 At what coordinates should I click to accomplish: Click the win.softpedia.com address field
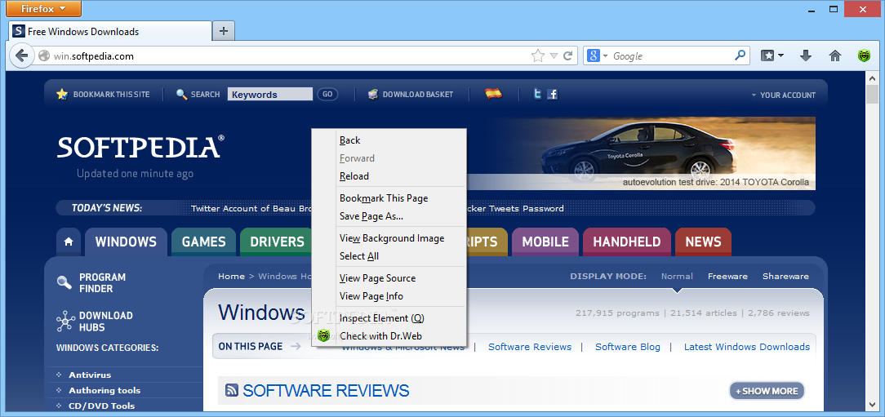[282, 55]
